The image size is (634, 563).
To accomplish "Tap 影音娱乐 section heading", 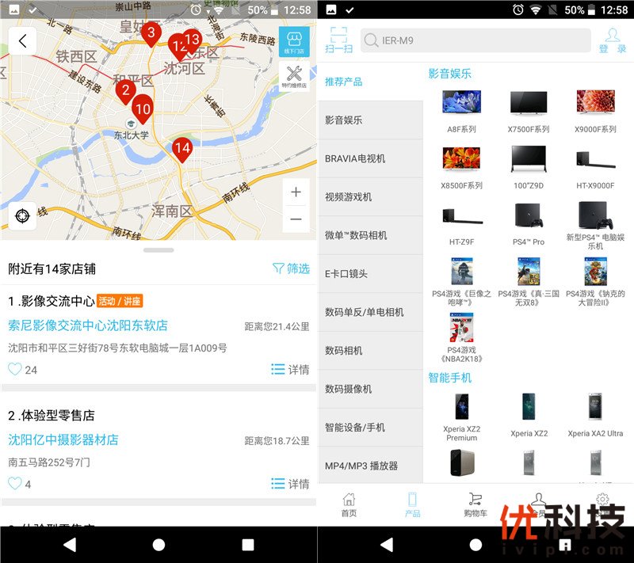I will coord(449,74).
